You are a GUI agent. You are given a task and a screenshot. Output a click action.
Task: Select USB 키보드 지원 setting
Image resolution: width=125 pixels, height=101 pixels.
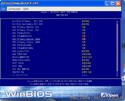pos(19,54)
